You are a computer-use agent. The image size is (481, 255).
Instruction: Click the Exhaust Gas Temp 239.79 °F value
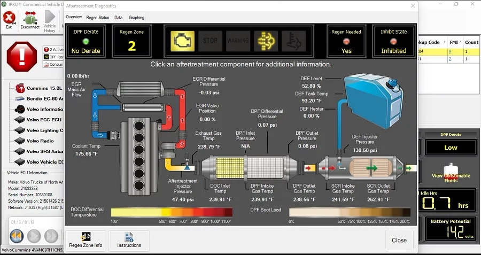coord(208,146)
